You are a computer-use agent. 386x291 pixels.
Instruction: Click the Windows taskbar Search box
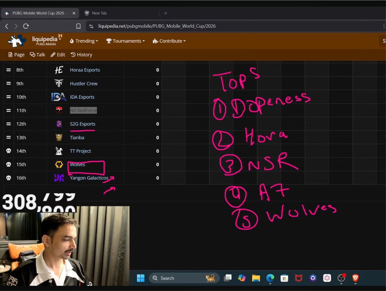pyautogui.click(x=184, y=278)
